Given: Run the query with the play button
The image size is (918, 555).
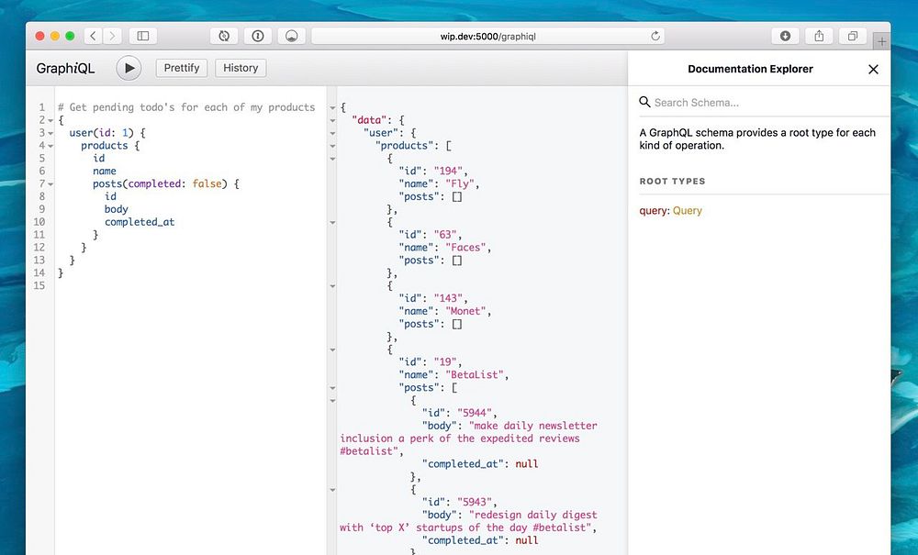Looking at the screenshot, I should pos(129,68).
